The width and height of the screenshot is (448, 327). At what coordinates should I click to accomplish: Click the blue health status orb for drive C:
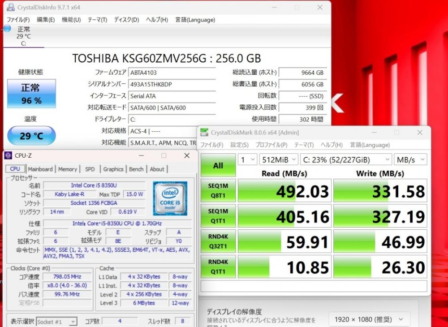coord(7,29)
